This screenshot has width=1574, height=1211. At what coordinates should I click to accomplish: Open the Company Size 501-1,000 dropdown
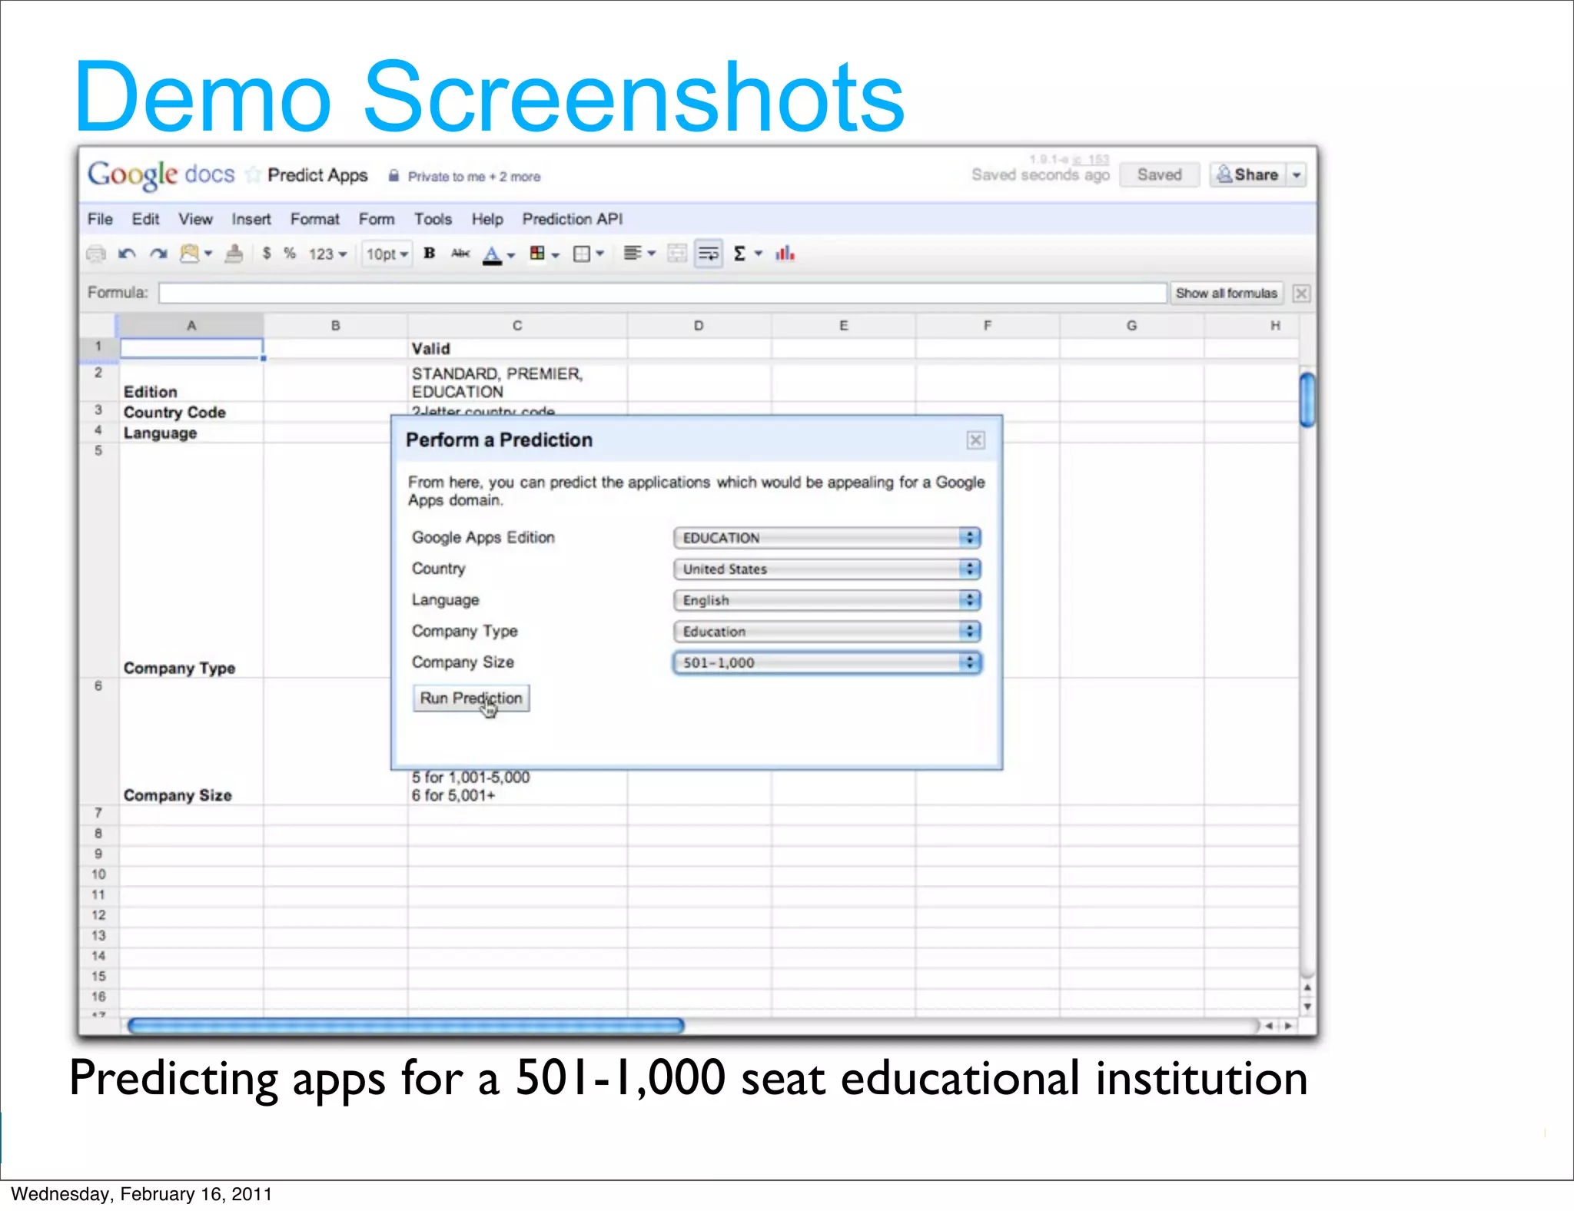point(827,663)
